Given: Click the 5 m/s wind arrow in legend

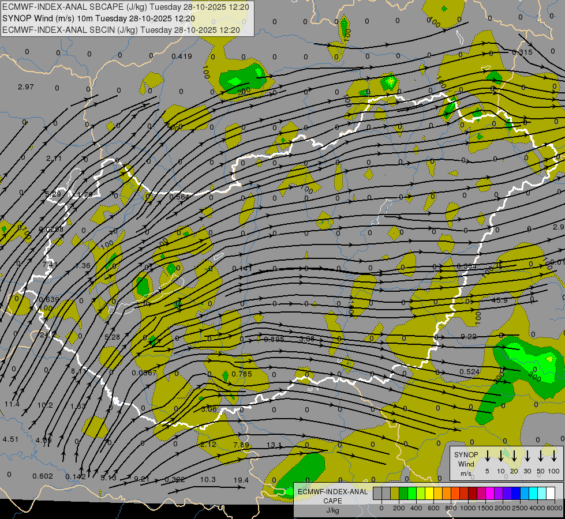Looking at the screenshot, I should click(x=488, y=456).
